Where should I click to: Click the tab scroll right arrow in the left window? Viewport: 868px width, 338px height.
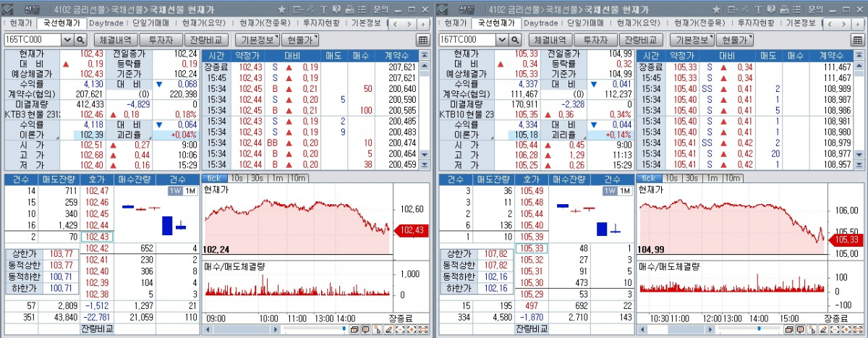(x=409, y=23)
